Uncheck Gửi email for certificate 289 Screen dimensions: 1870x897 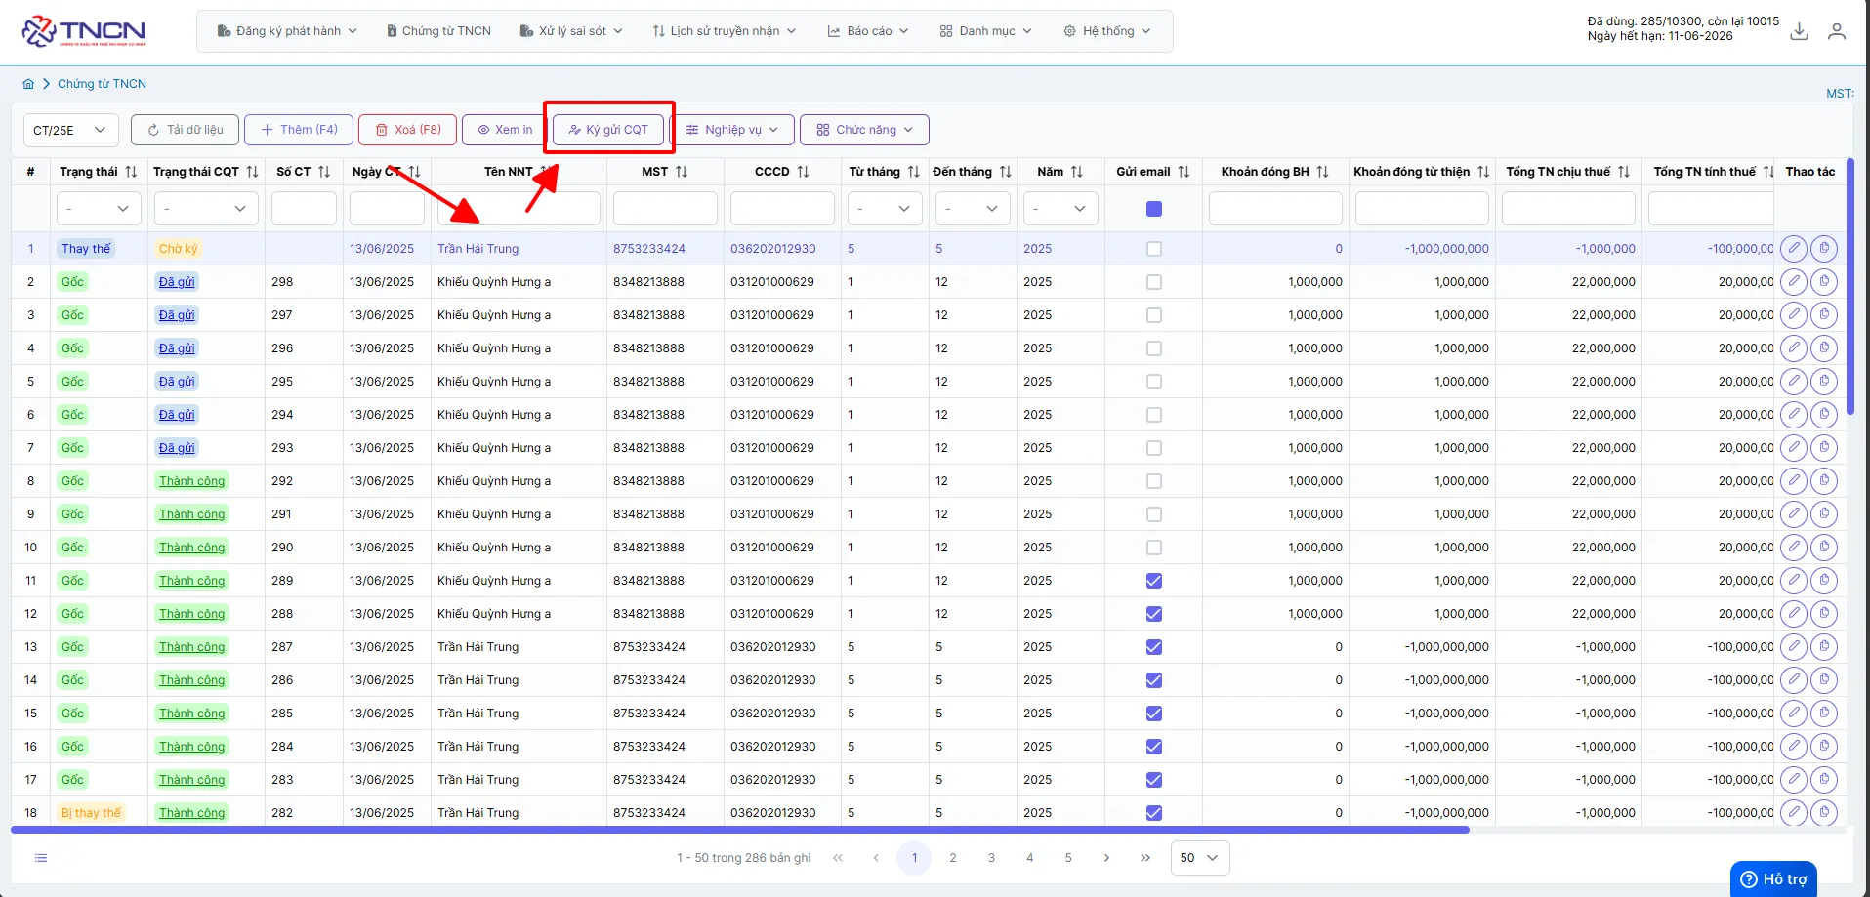coord(1154,581)
